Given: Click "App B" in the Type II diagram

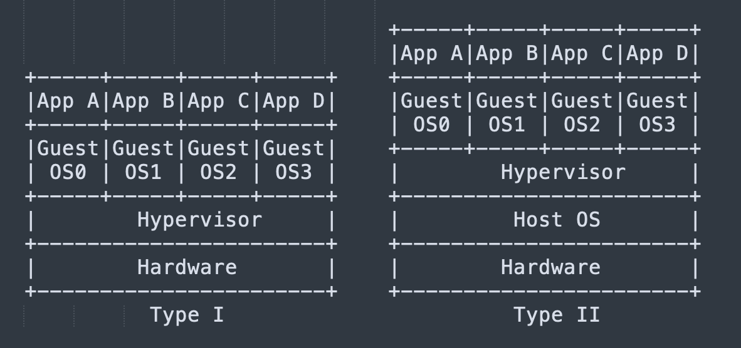Looking at the screenshot, I should [507, 54].
